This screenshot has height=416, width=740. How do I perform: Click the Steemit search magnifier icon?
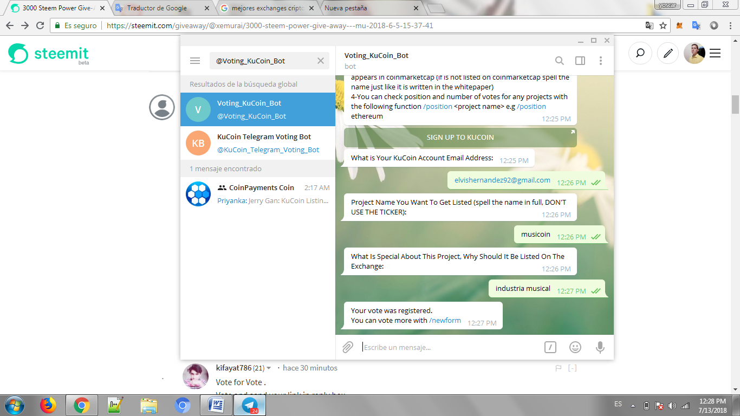pyautogui.click(x=640, y=53)
